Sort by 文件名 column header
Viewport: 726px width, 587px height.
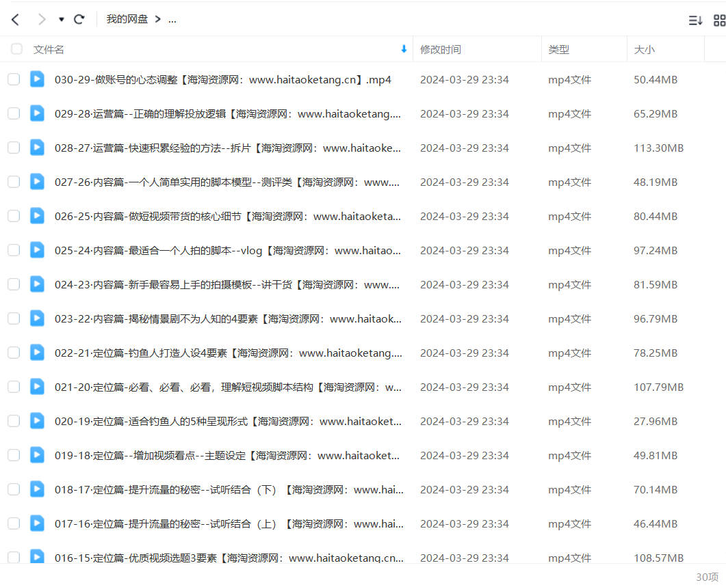click(x=49, y=49)
